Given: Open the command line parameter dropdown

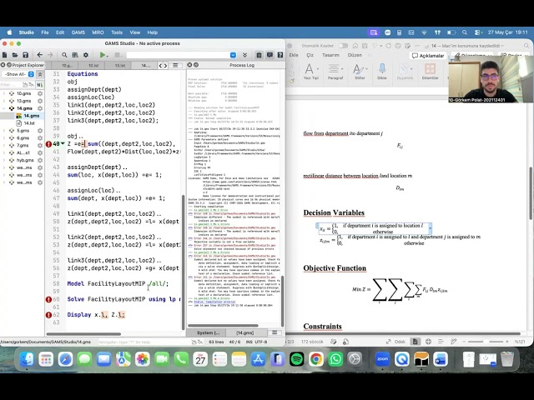Looking at the screenshot, I should click(x=233, y=55).
